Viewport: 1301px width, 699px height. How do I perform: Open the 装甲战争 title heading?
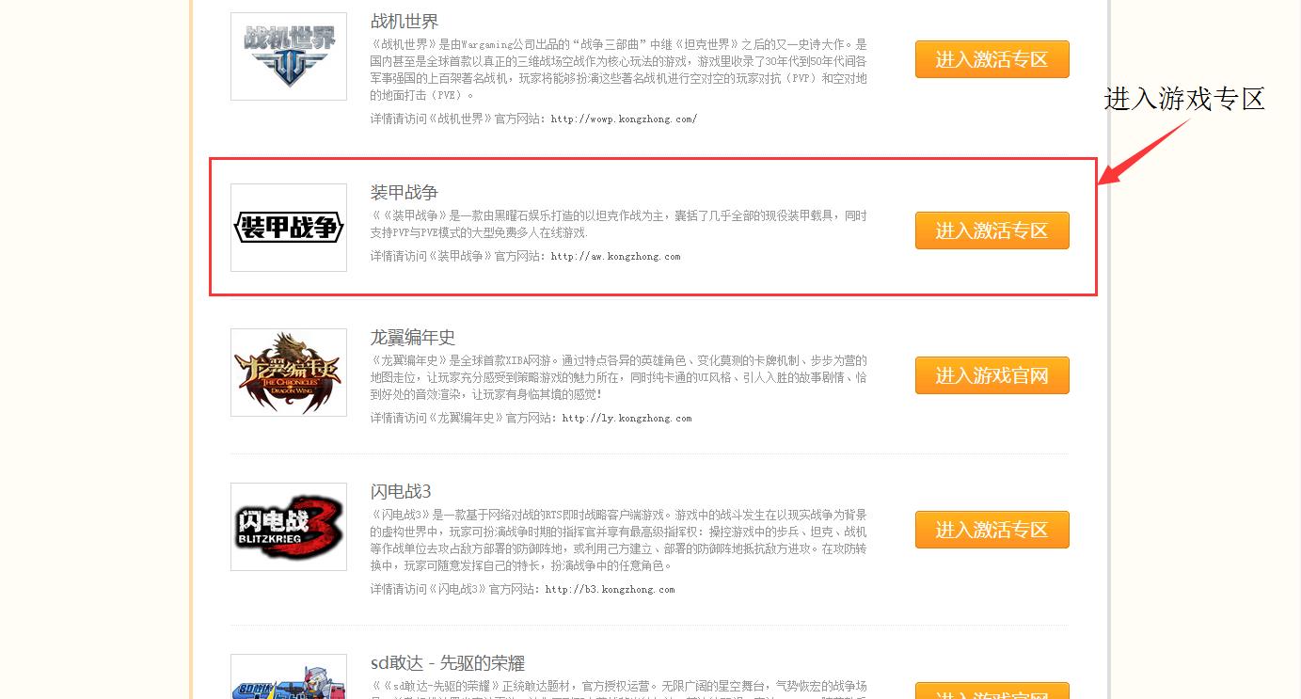coord(405,192)
